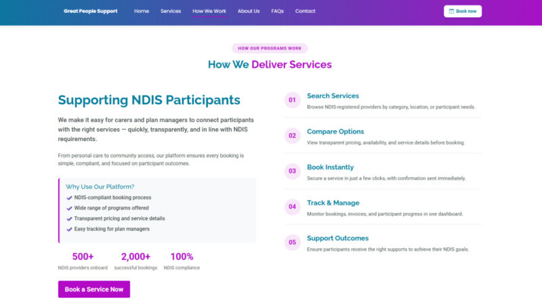This screenshot has width=542, height=305.
Task: Click the 01 step number badge
Action: (x=293, y=100)
